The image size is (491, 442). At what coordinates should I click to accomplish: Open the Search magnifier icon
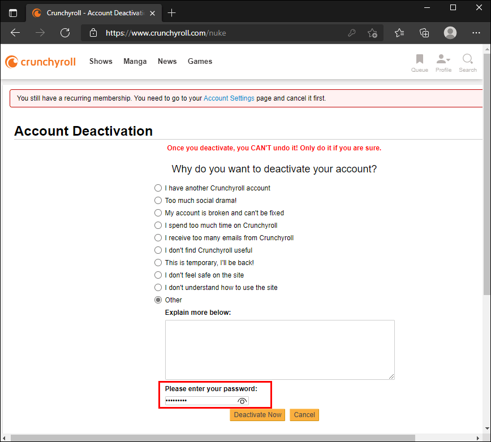(468, 63)
